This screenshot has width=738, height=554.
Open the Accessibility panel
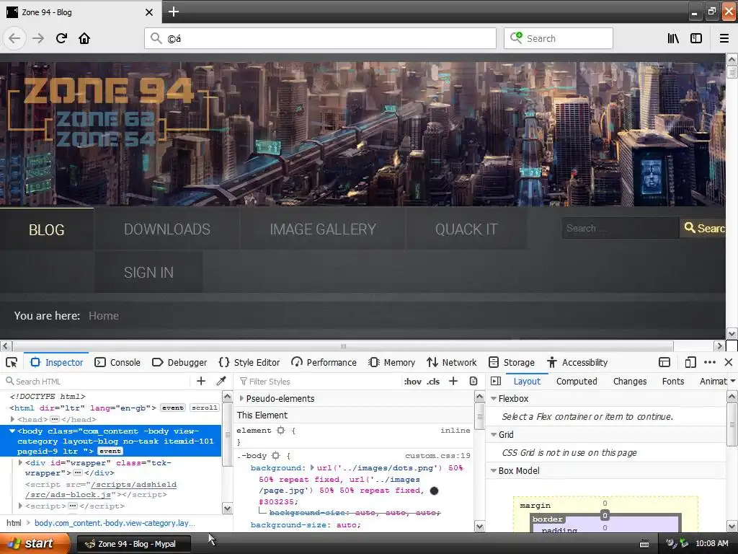tap(577, 362)
